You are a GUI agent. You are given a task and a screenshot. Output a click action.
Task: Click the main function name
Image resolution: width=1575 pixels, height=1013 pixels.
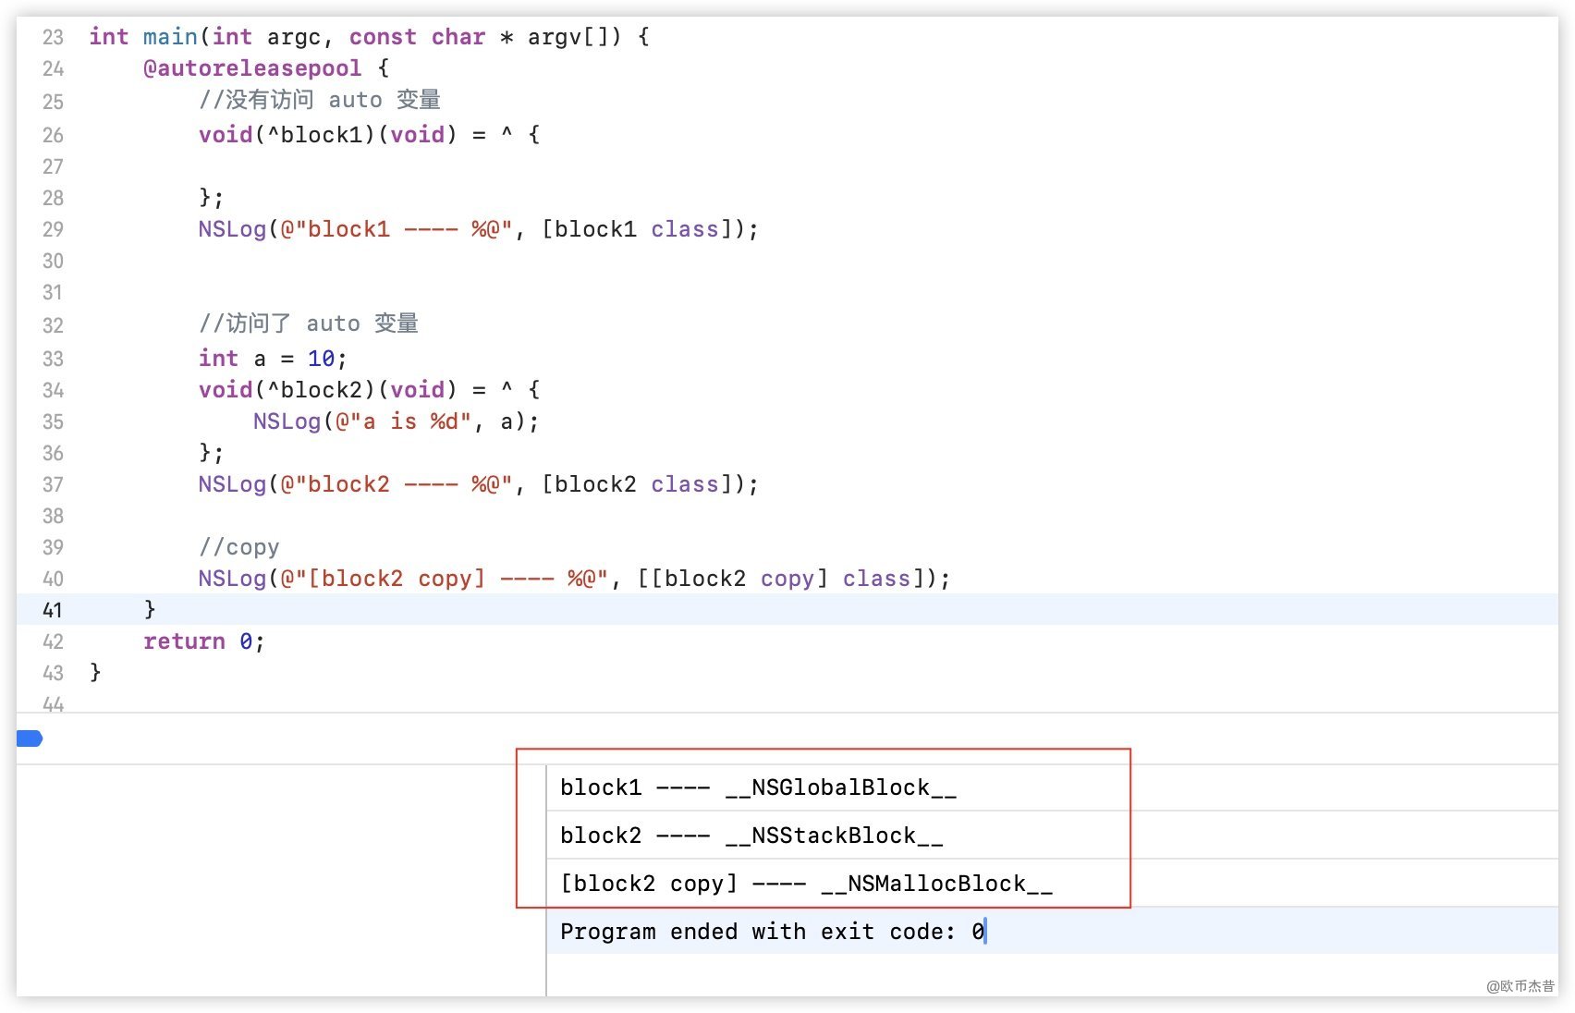click(x=170, y=37)
